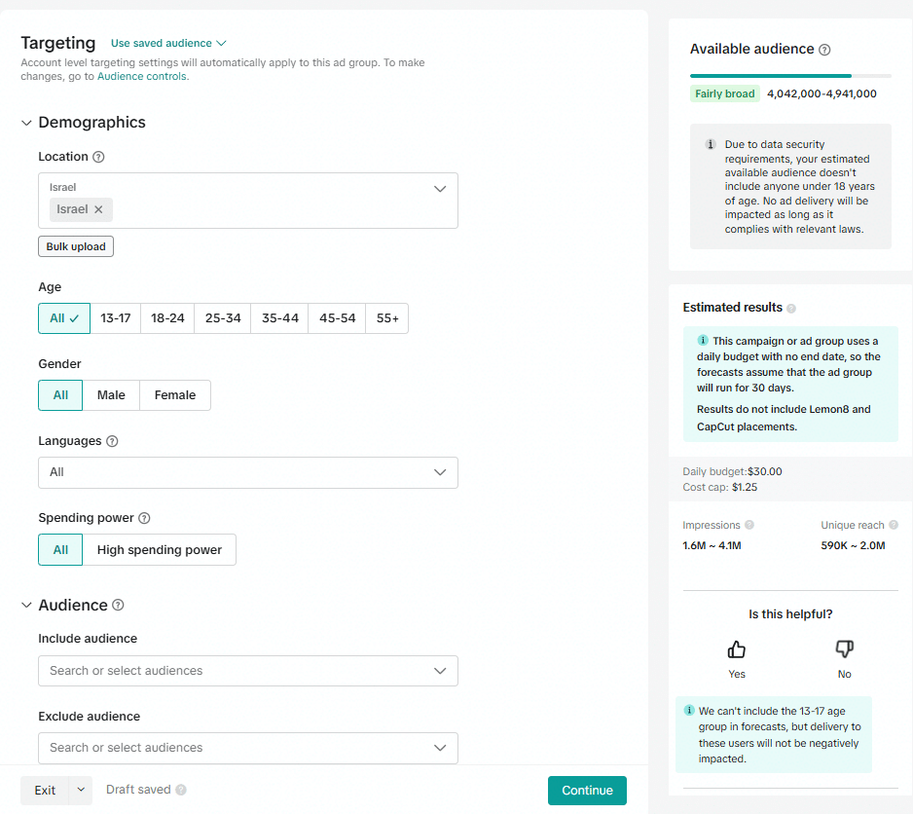The width and height of the screenshot is (913, 814).
Task: Click the Location help info icon
Action: coord(98,157)
